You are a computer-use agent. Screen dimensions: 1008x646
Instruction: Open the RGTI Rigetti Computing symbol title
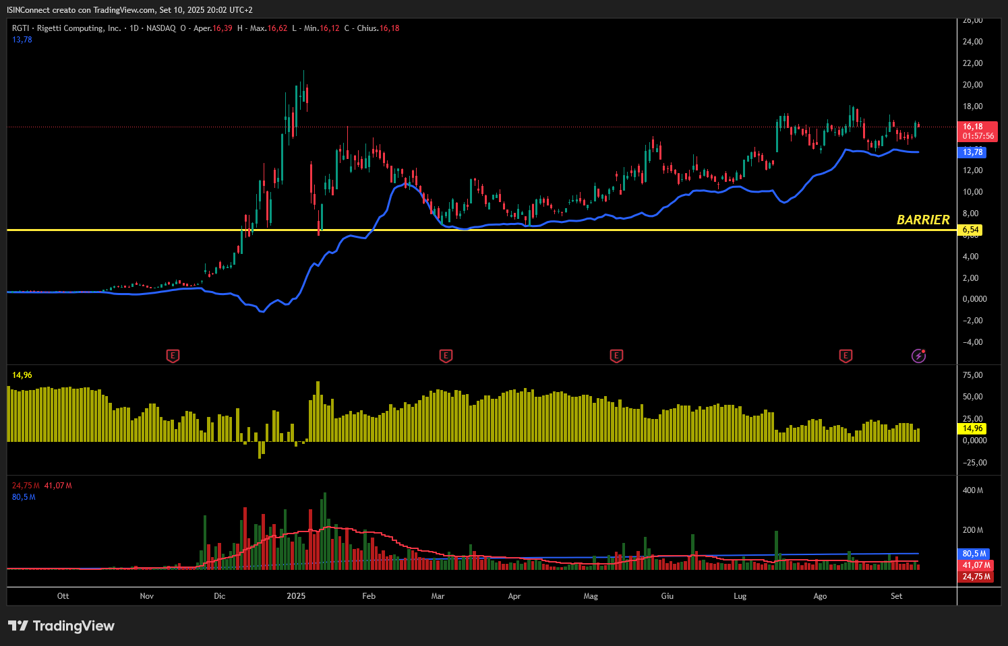click(67, 28)
